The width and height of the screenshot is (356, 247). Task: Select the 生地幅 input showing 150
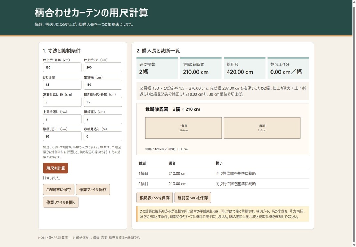(103, 85)
